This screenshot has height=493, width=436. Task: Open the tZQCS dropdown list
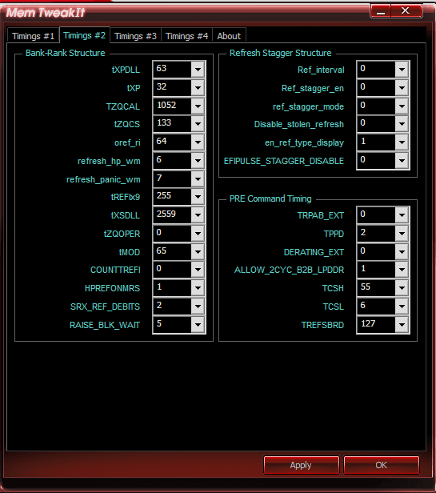click(x=198, y=123)
